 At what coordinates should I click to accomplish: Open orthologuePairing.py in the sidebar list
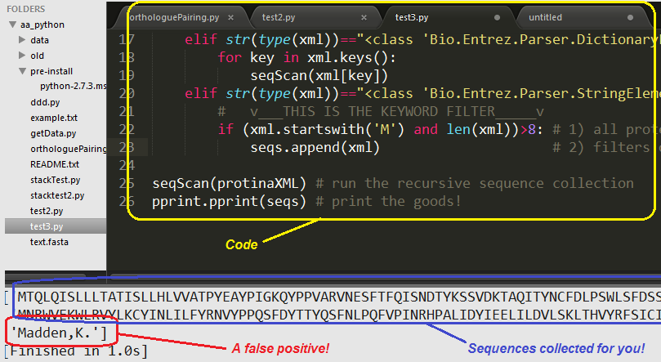pyautogui.click(x=69, y=149)
